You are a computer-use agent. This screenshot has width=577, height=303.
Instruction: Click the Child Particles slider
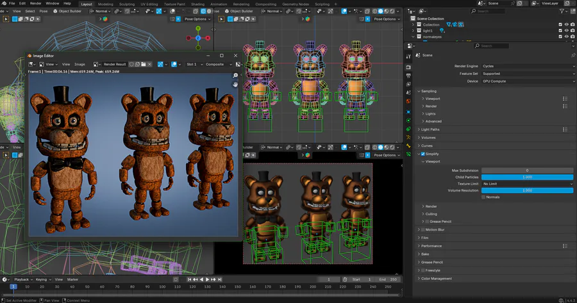[x=528, y=177]
